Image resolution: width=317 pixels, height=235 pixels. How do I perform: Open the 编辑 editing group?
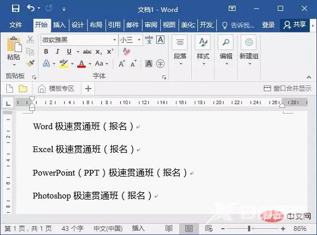click(x=226, y=50)
